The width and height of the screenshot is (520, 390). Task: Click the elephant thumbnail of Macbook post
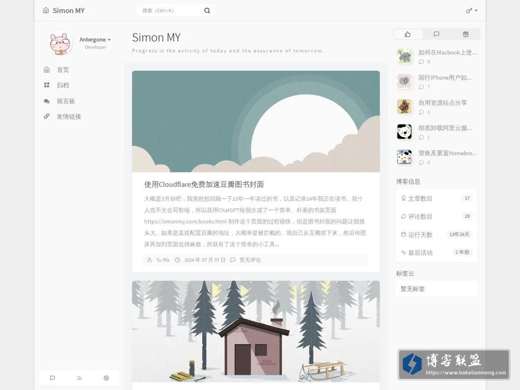404,56
